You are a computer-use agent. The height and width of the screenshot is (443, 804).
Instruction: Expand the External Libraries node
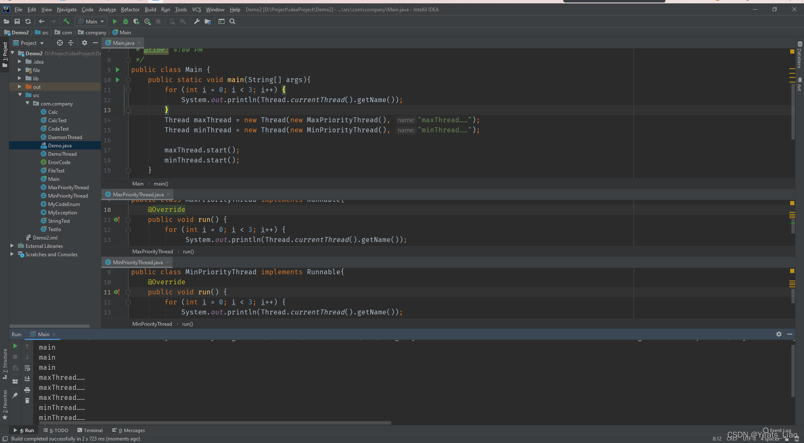click(x=12, y=246)
